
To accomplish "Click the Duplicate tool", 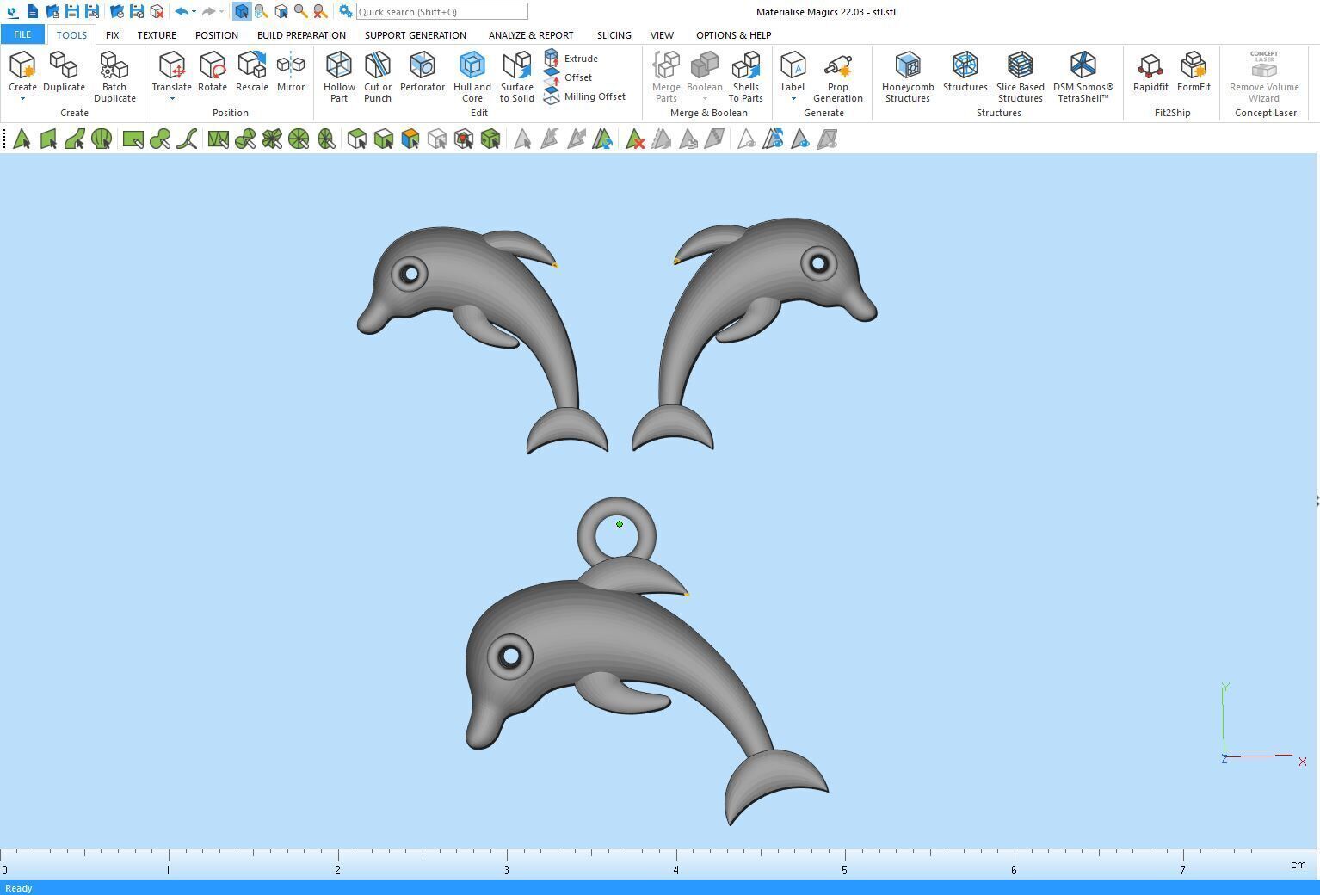I will [x=64, y=71].
